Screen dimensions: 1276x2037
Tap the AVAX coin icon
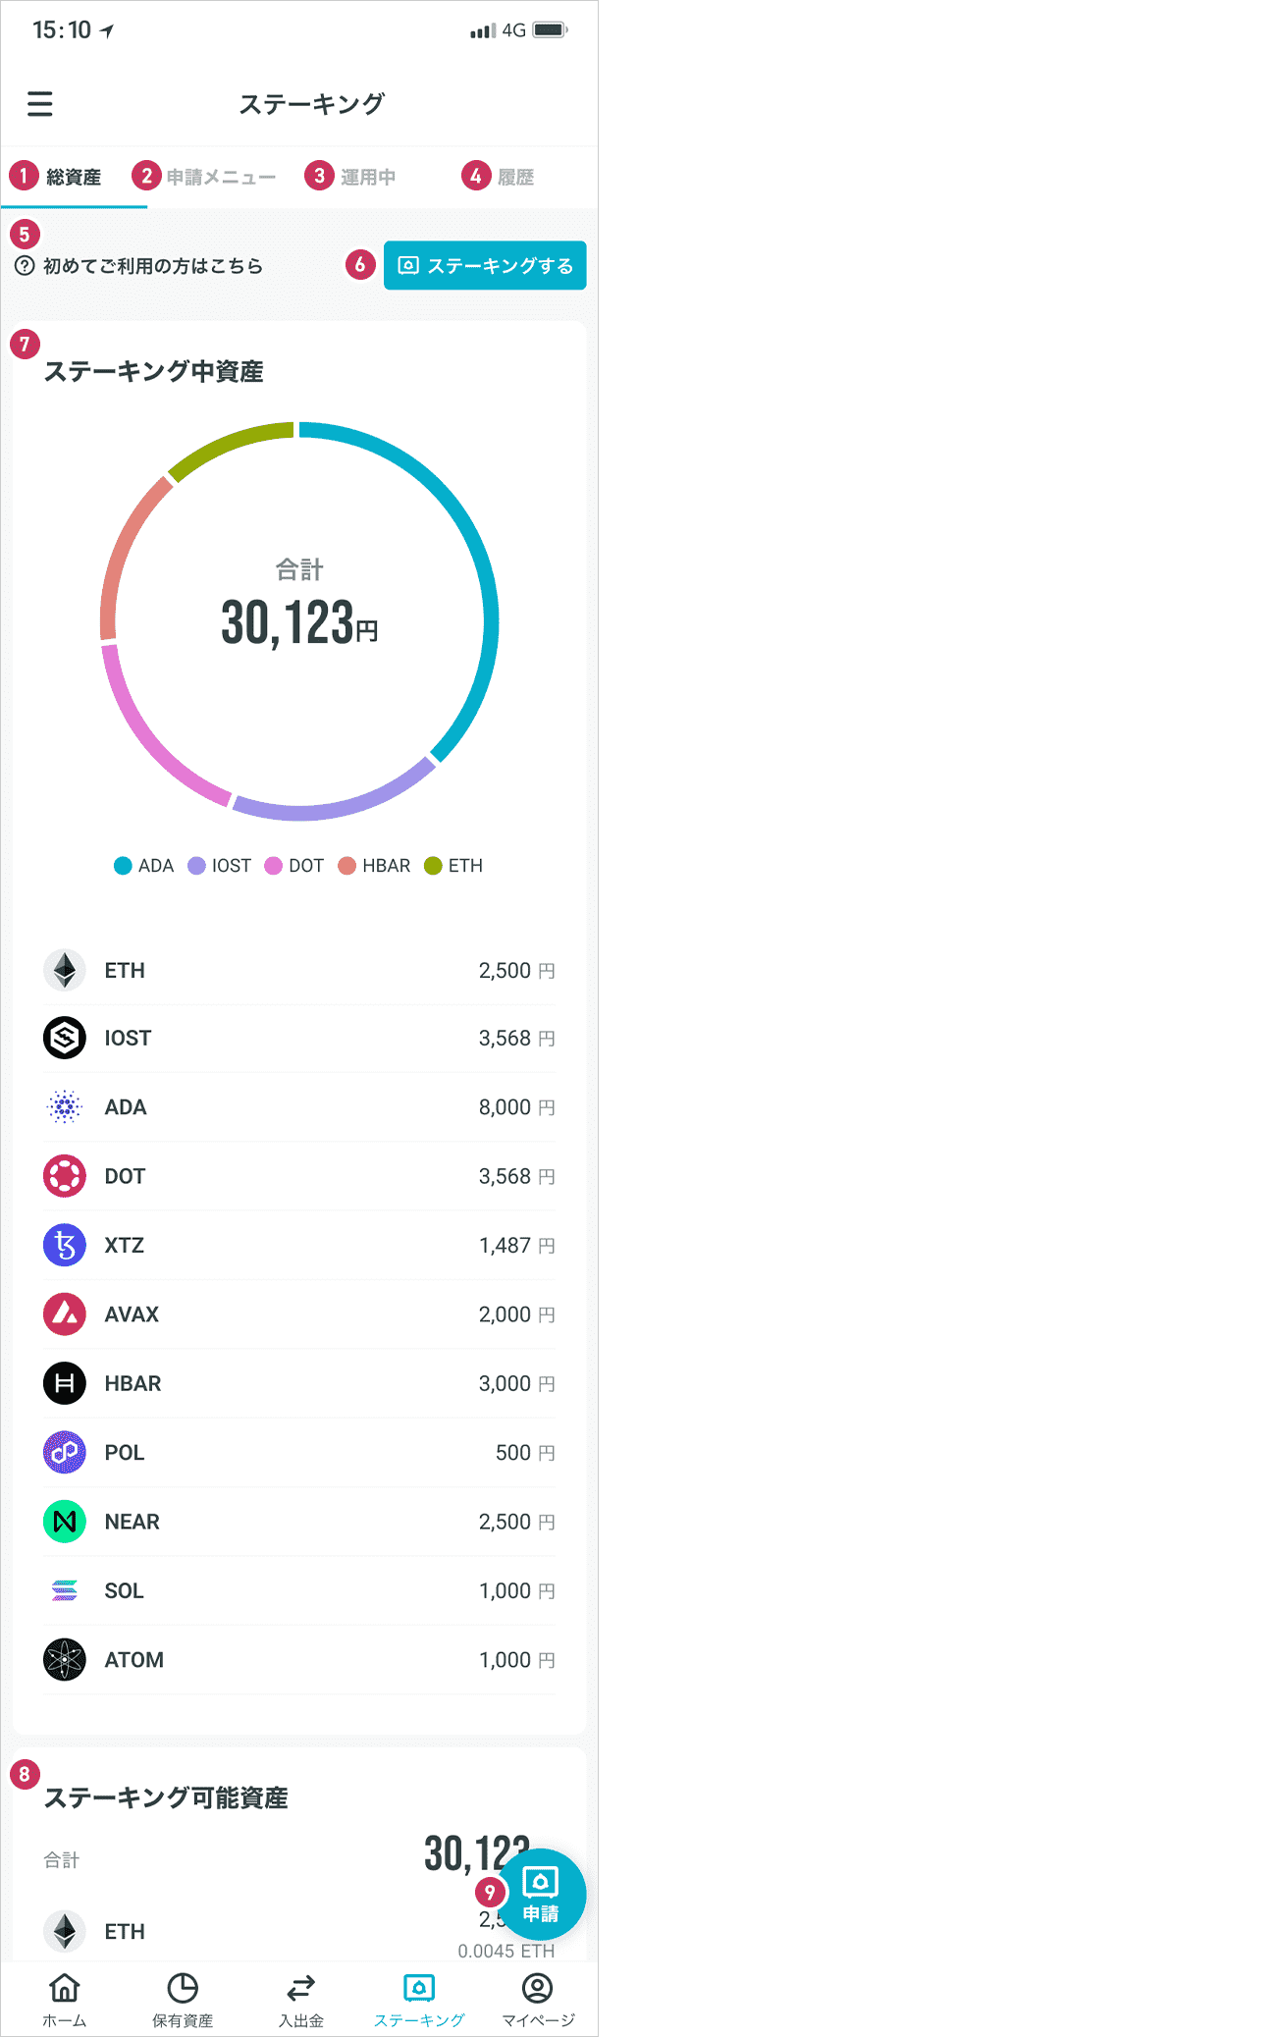point(65,1313)
